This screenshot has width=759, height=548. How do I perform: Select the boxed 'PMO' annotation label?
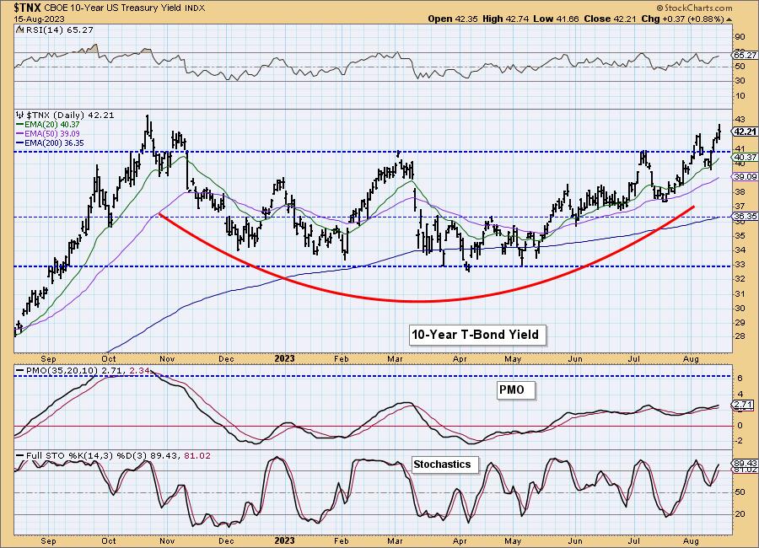[516, 390]
